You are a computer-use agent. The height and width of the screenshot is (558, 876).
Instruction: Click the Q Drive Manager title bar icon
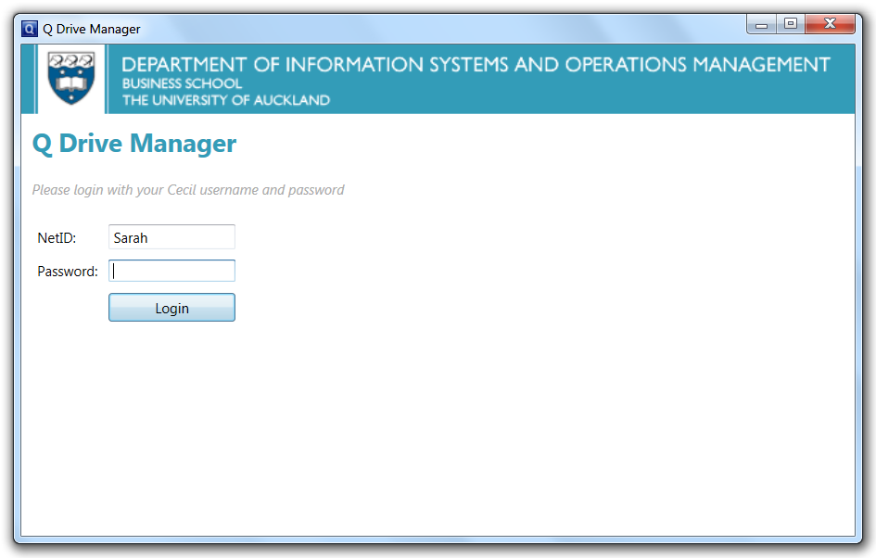click(29, 29)
